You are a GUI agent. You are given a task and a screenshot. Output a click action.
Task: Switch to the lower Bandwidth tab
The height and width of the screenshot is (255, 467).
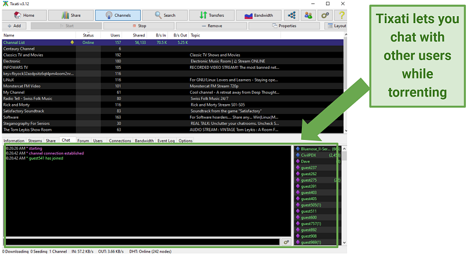point(144,141)
